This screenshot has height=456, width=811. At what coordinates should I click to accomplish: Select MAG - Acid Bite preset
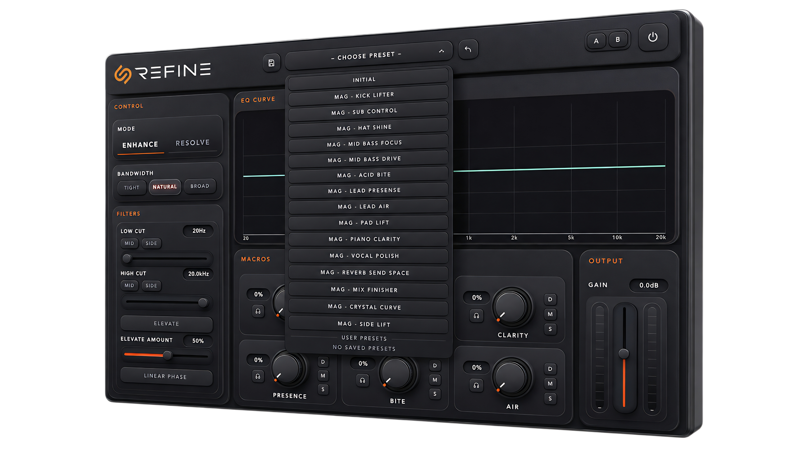tap(368, 175)
